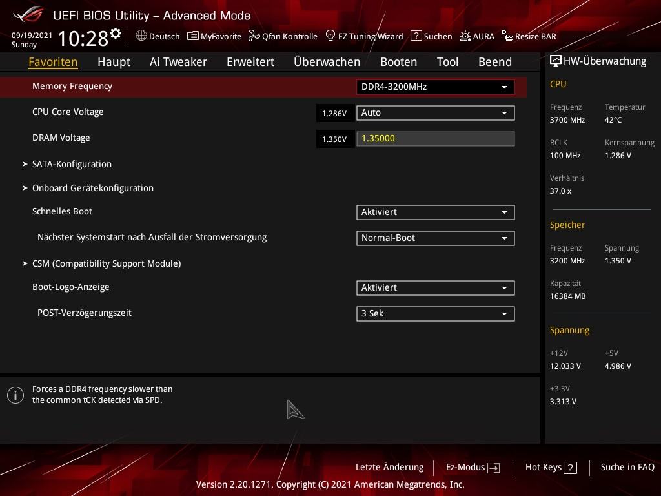661x496 pixels.
Task: Click the 09/19/2021 date
Action: pyautogui.click(x=32, y=35)
